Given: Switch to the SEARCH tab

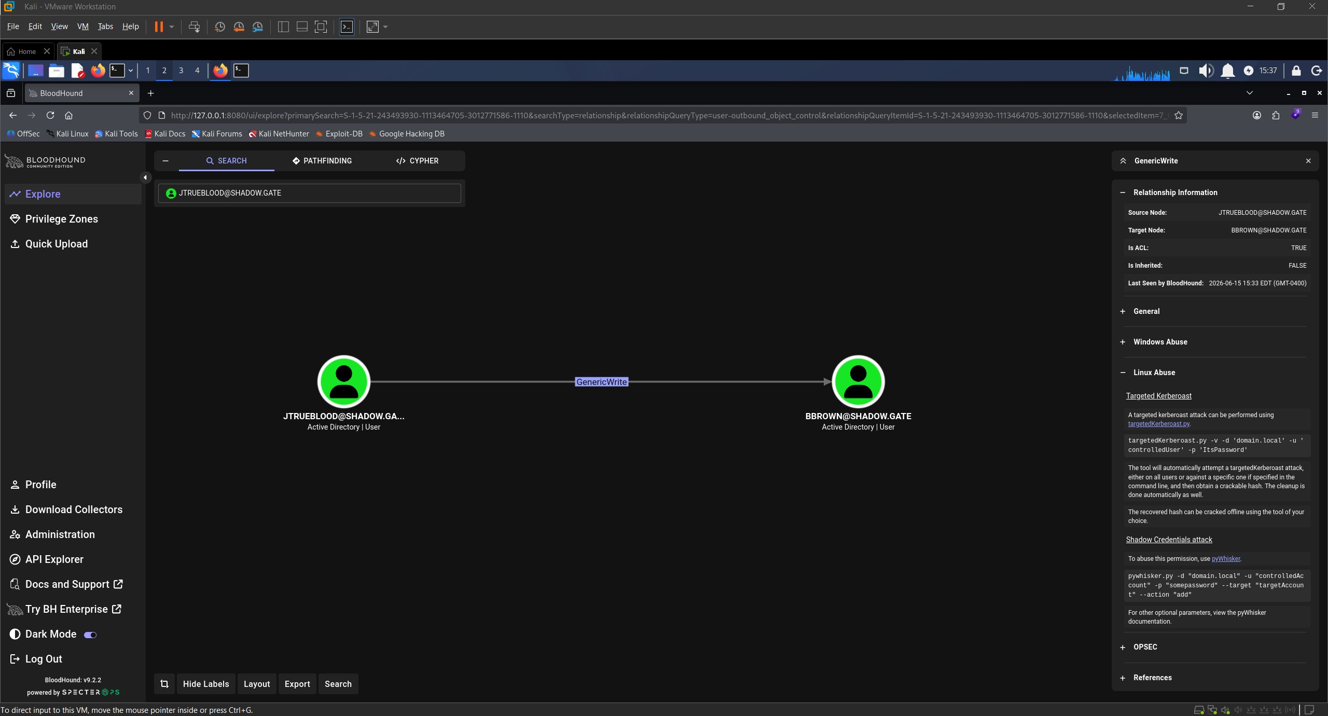Looking at the screenshot, I should pos(226,161).
